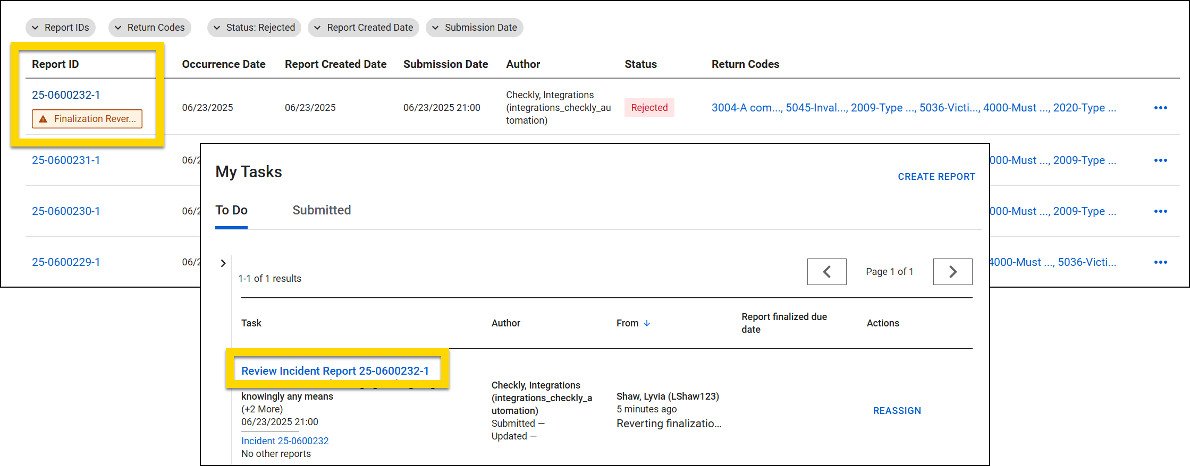This screenshot has width=1190, height=466.
Task: Open the three-dot menu for report 25-0600230-1
Action: [x=1160, y=211]
